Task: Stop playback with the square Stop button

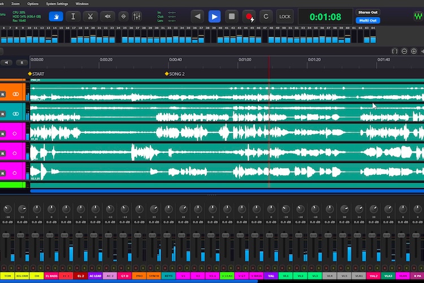Action: (x=231, y=16)
